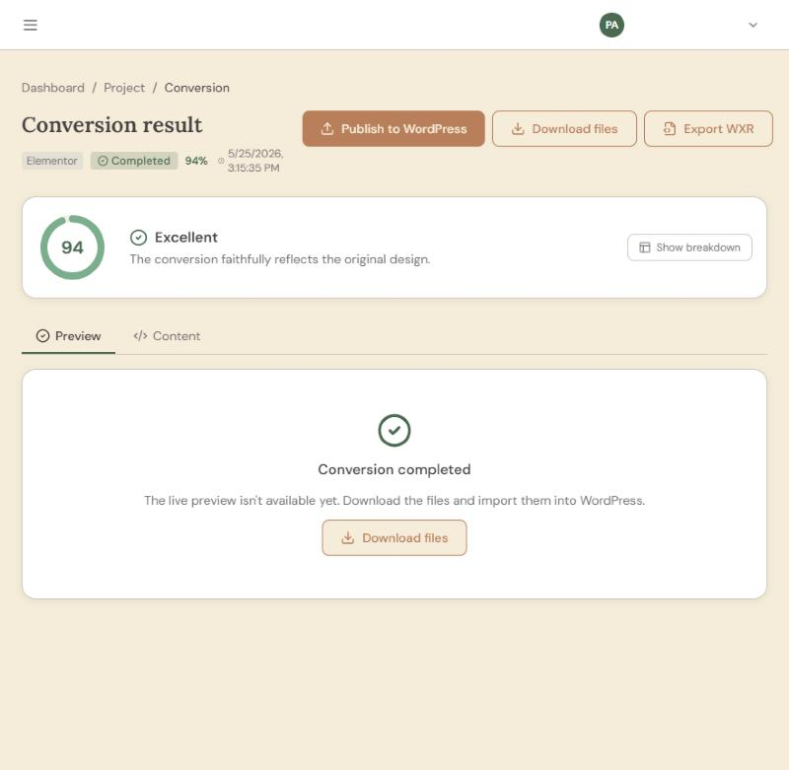The height and width of the screenshot is (770, 789).
Task: Open the Content tab
Action: pyautogui.click(x=167, y=336)
